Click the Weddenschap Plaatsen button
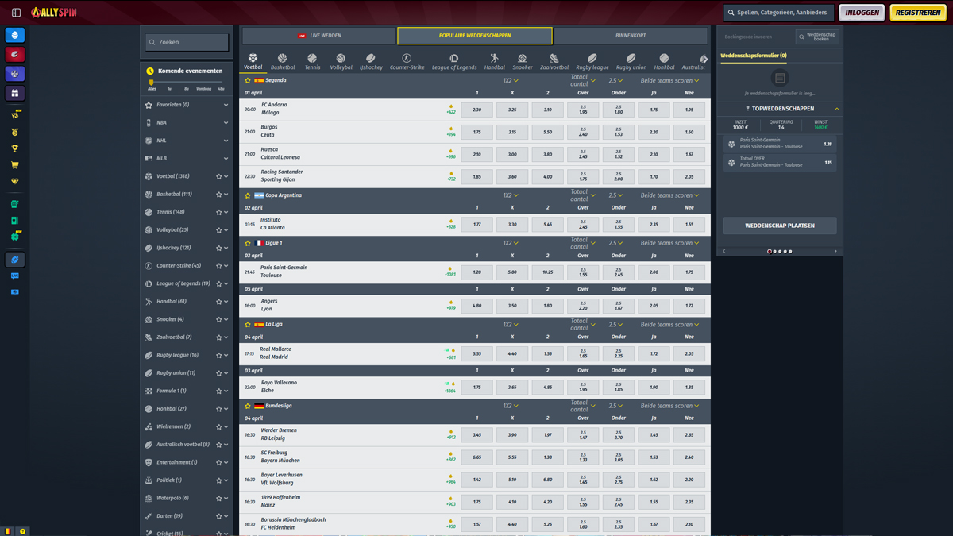This screenshot has height=536, width=953. (780, 226)
